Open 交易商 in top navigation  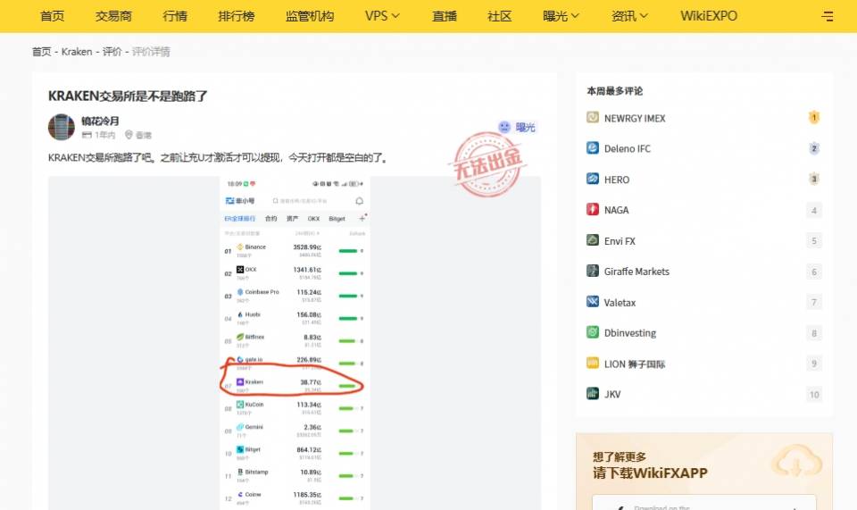[113, 16]
